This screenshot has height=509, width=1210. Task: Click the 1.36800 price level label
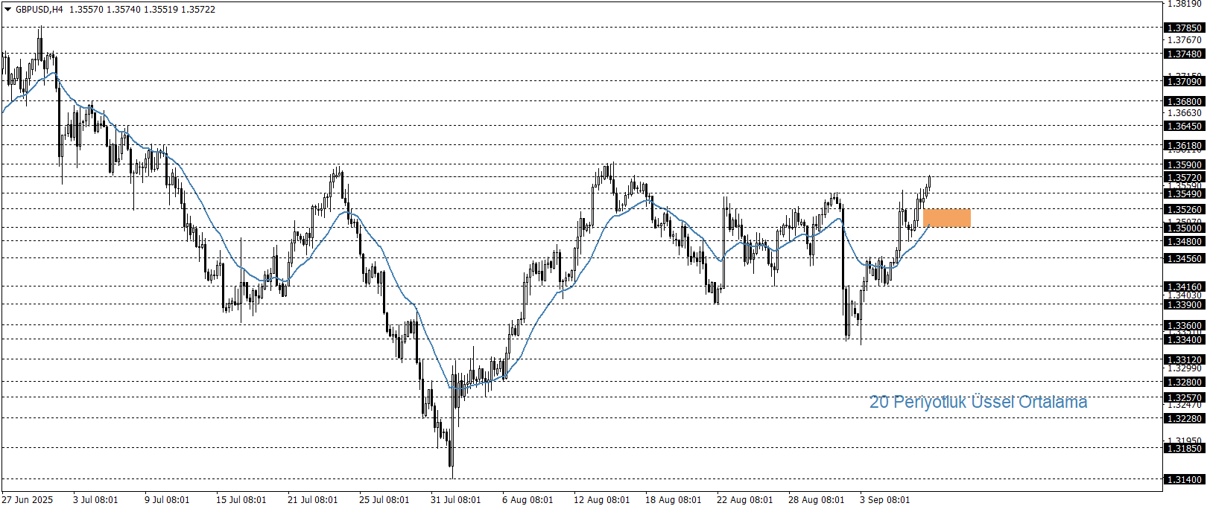point(1184,101)
